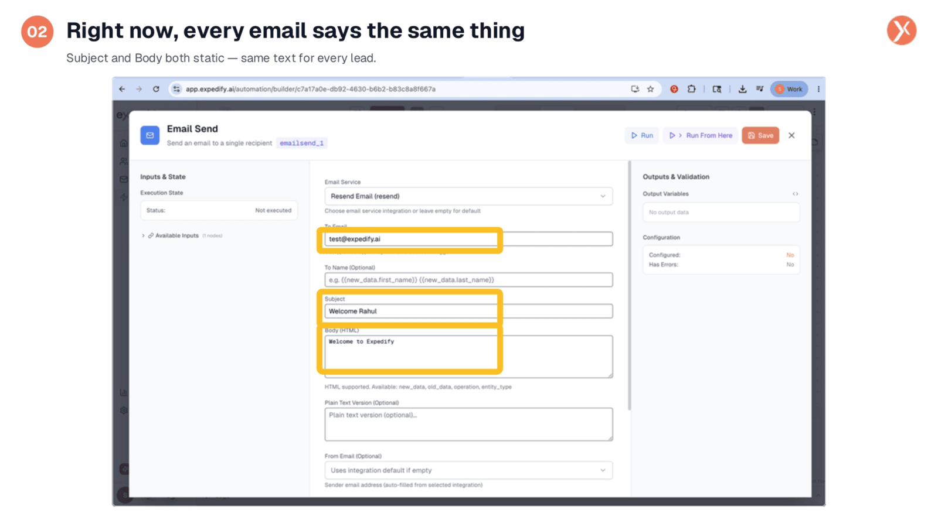Viewport: 938px width, 527px height.
Task: Open the Email Service dropdown
Action: click(468, 196)
